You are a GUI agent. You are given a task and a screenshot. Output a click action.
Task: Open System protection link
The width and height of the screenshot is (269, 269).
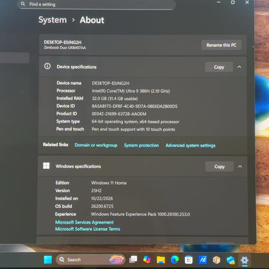point(141,145)
